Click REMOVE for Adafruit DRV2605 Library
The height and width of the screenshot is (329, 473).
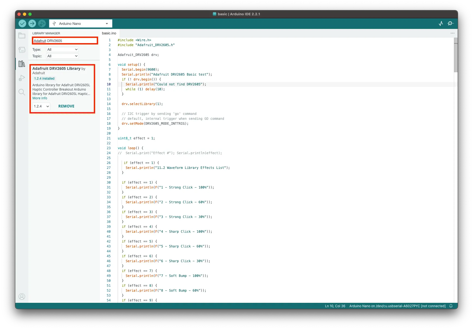tap(66, 106)
